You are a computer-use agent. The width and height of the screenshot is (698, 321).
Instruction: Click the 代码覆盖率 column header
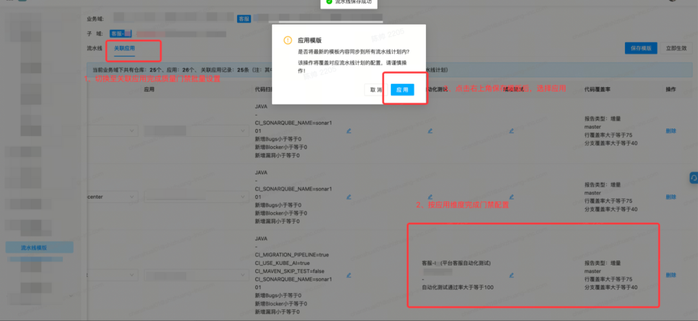point(597,89)
